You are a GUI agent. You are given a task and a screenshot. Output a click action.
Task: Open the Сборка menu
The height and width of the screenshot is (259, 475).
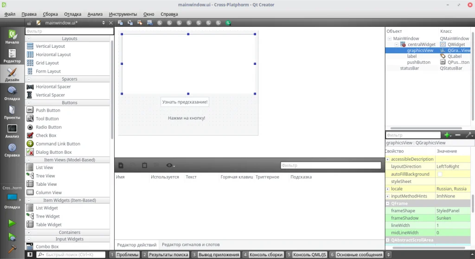pos(50,14)
